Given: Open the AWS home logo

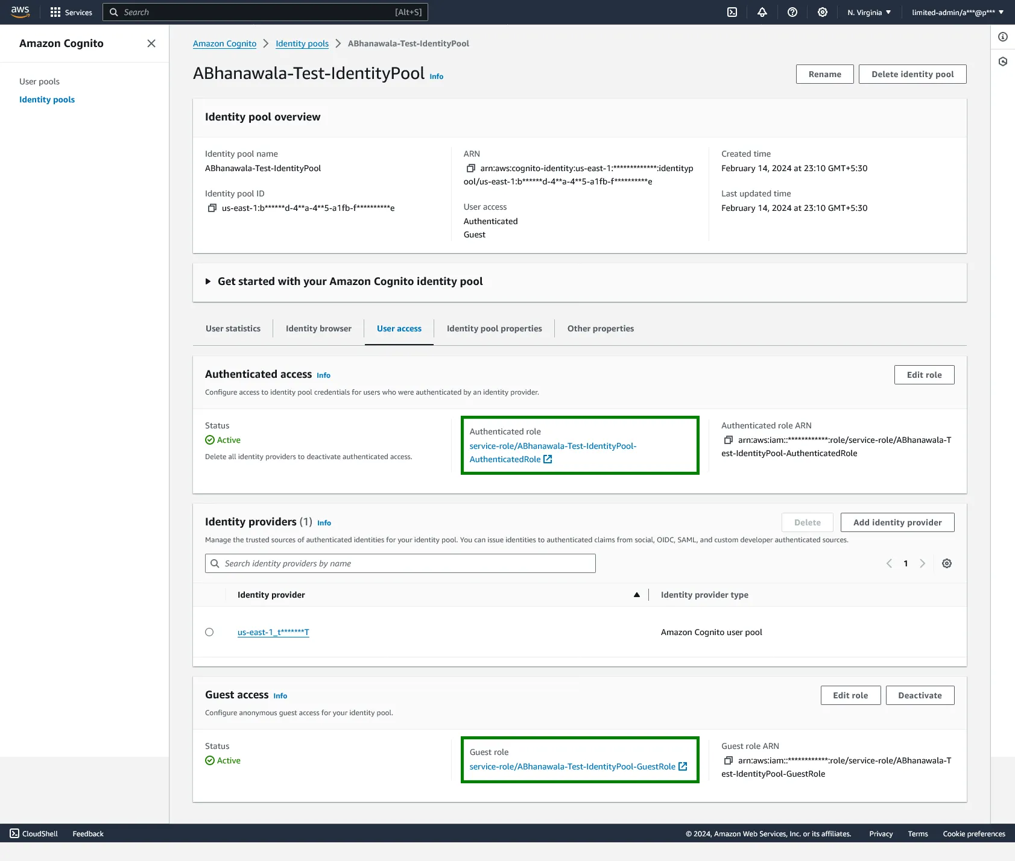Looking at the screenshot, I should (x=20, y=12).
